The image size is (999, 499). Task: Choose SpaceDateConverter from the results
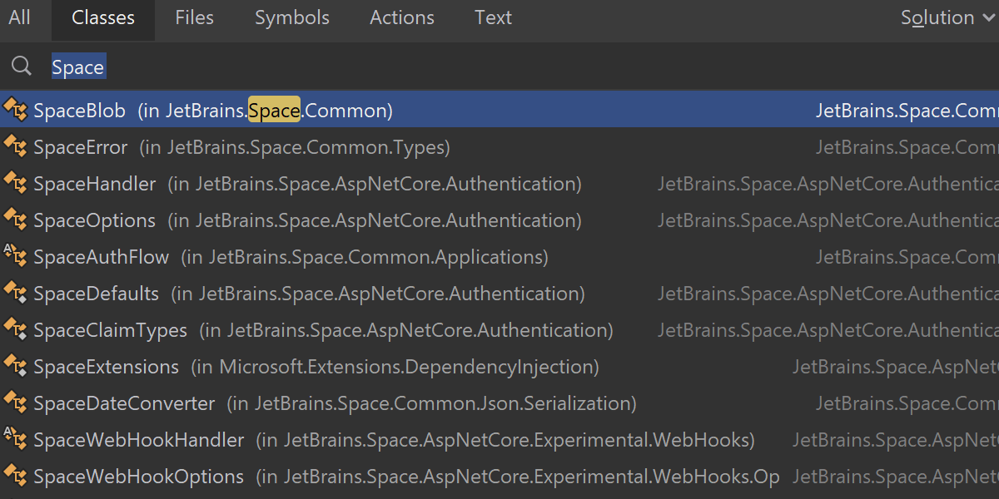pyautogui.click(x=124, y=403)
